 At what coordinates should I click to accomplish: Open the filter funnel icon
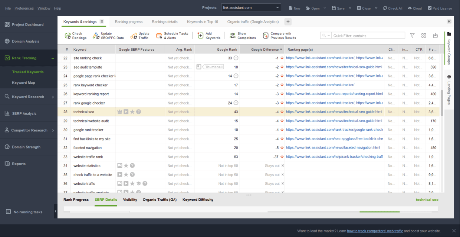point(412,36)
